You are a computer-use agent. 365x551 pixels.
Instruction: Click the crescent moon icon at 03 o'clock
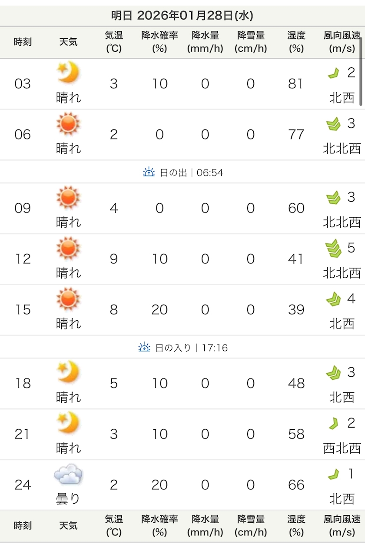pyautogui.click(x=68, y=72)
